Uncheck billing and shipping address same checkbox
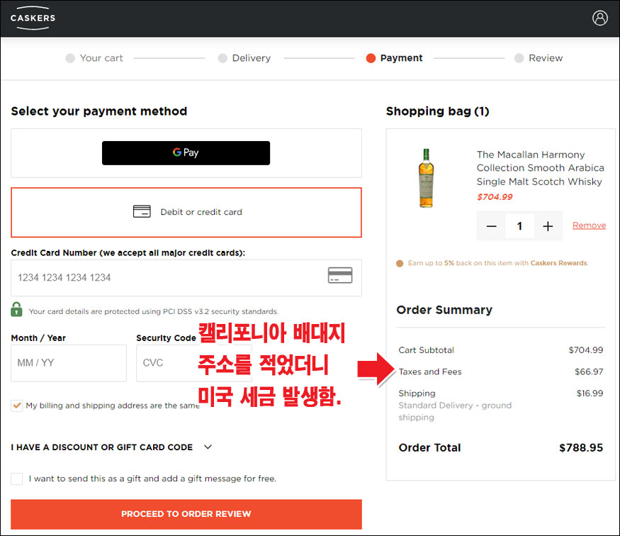This screenshot has width=620, height=536. pos(16,406)
